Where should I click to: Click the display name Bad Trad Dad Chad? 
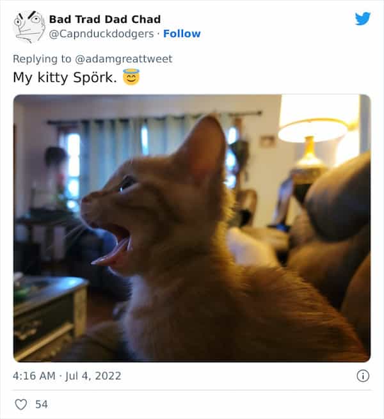point(105,19)
